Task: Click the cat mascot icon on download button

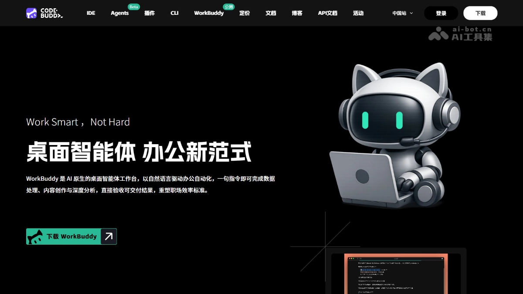Action: click(x=35, y=237)
